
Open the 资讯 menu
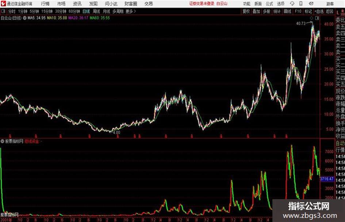pyautogui.click(x=77, y=4)
